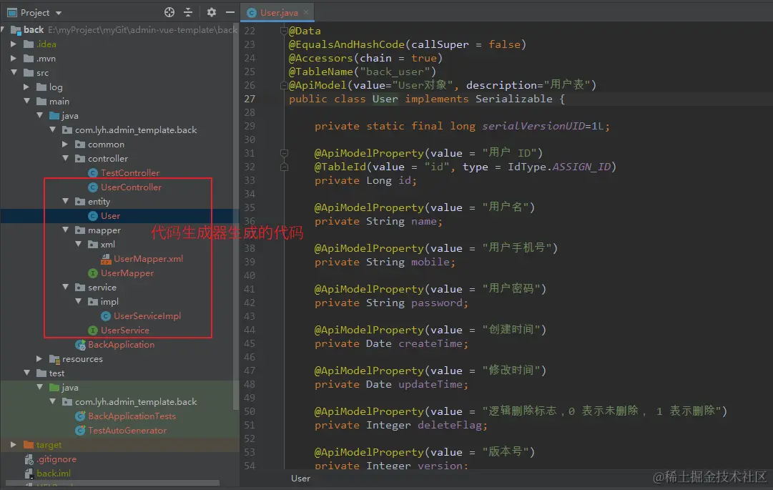Open TestAutoGenerator class
This screenshot has width=773, height=490.
tap(127, 430)
